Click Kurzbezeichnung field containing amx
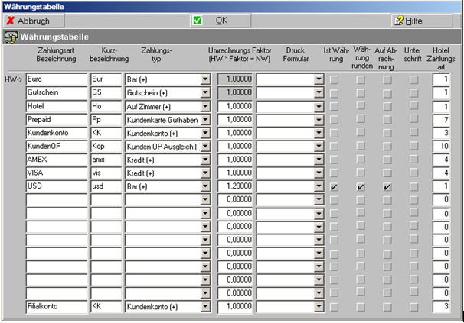The image size is (464, 323). pyautogui.click(x=106, y=160)
